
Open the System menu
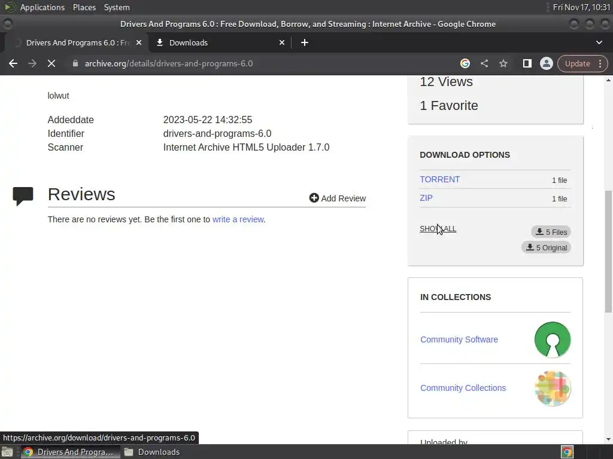[117, 7]
